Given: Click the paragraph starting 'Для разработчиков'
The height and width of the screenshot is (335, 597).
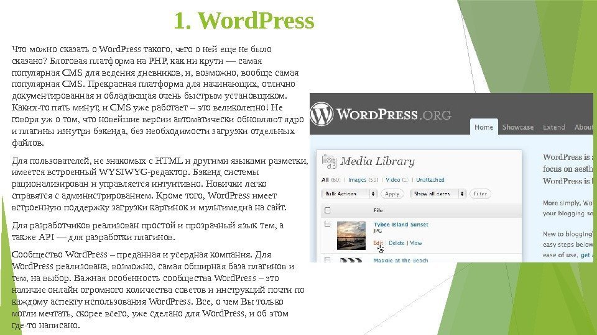Looking at the screenshot, I should (148, 231).
